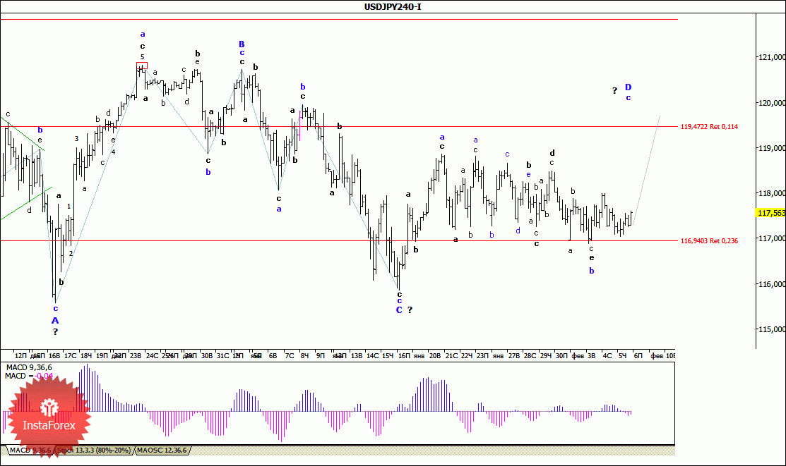Click the 28C date on time axis
786x466 pixels.
click(530, 355)
